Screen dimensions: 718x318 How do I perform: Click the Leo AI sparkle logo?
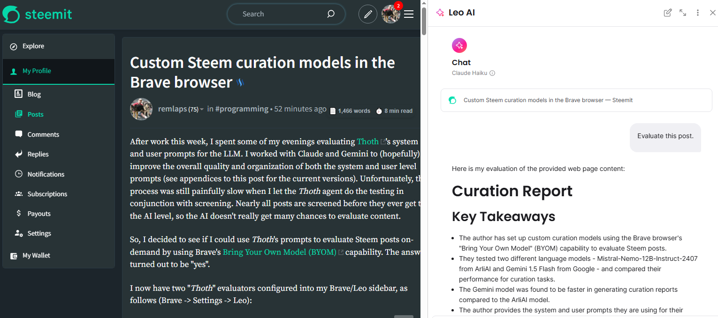440,13
